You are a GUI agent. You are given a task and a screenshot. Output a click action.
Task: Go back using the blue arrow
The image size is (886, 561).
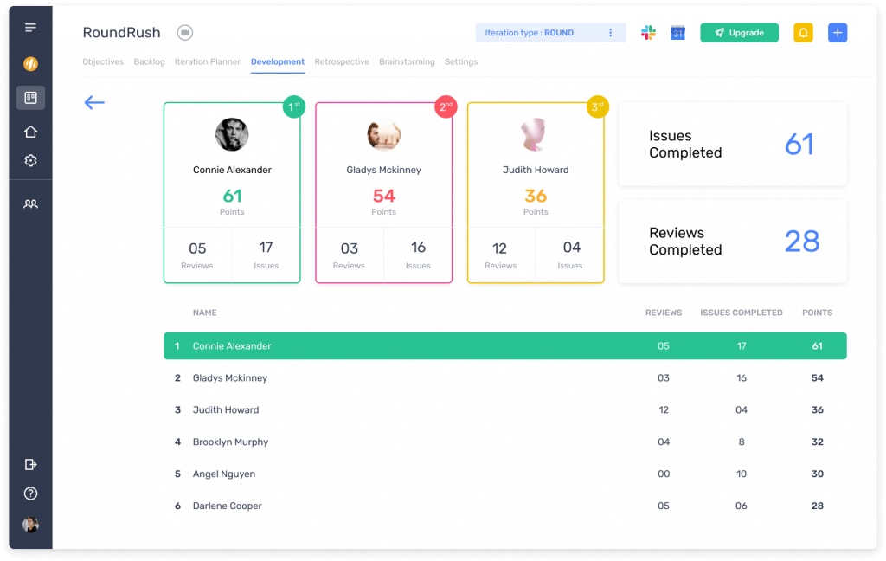point(93,102)
